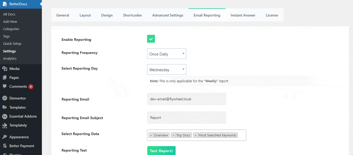The image size is (353, 155).
Task: Switch to the Advanced Settings tab
Action: coord(168,15)
